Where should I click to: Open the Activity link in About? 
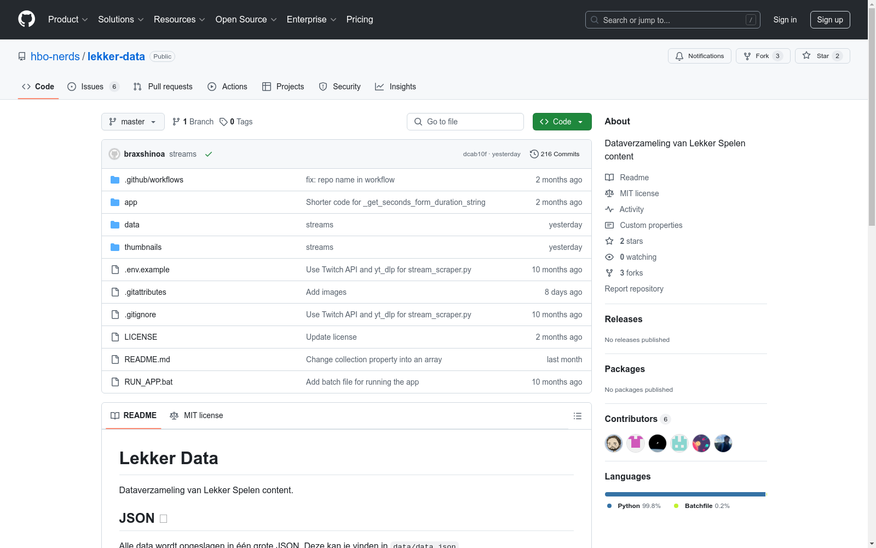click(625, 209)
